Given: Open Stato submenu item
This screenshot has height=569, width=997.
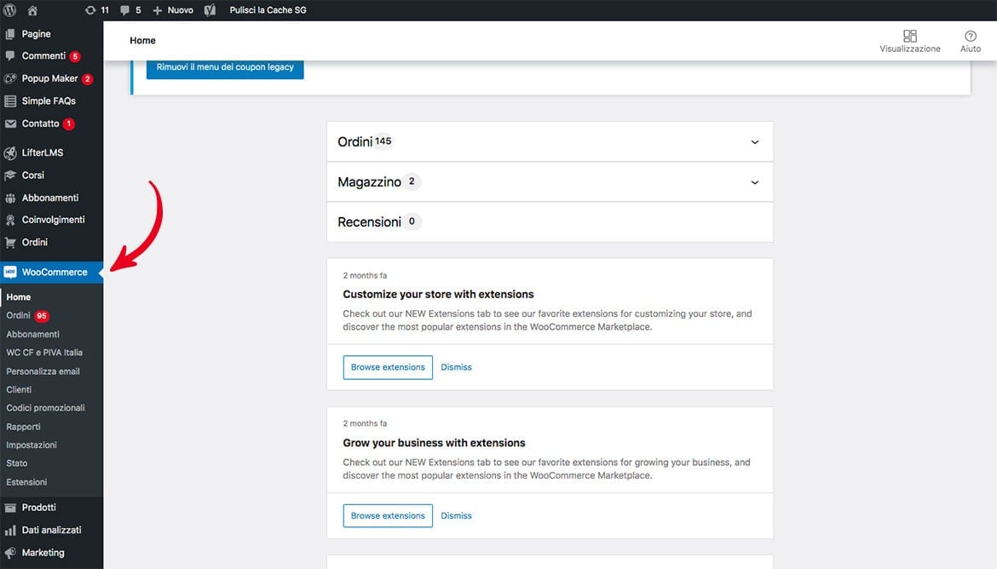Looking at the screenshot, I should click(x=17, y=463).
